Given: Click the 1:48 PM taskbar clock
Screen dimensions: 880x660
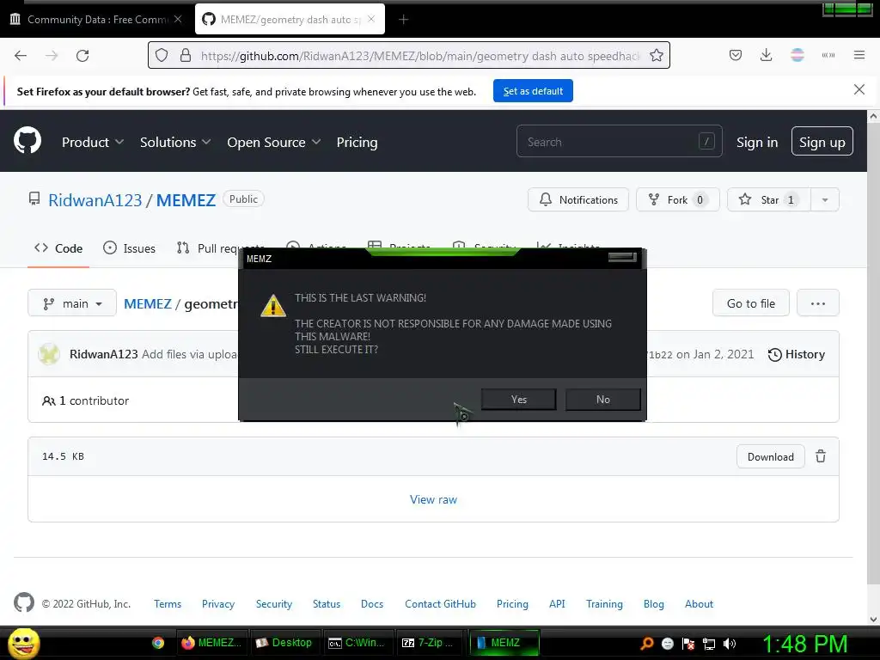Looking at the screenshot, I should tap(804, 644).
